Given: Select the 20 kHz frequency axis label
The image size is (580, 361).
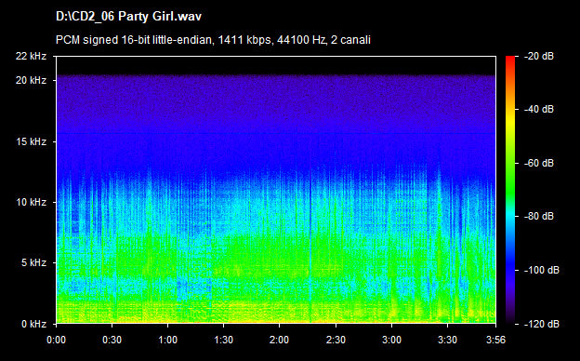Looking at the screenshot, I should (x=31, y=80).
